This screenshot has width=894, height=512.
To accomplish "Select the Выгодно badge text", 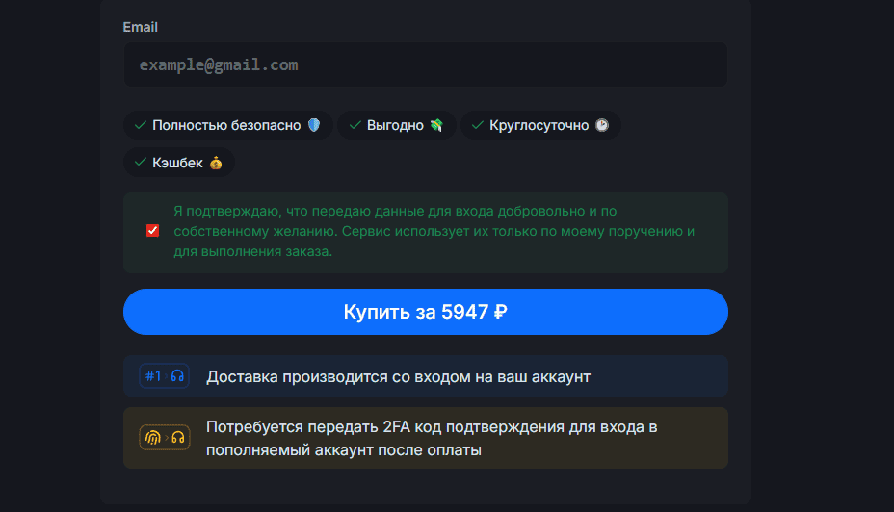I will click(x=395, y=125).
